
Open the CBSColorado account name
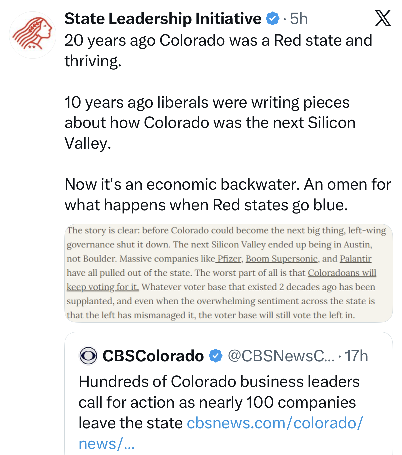click(153, 356)
